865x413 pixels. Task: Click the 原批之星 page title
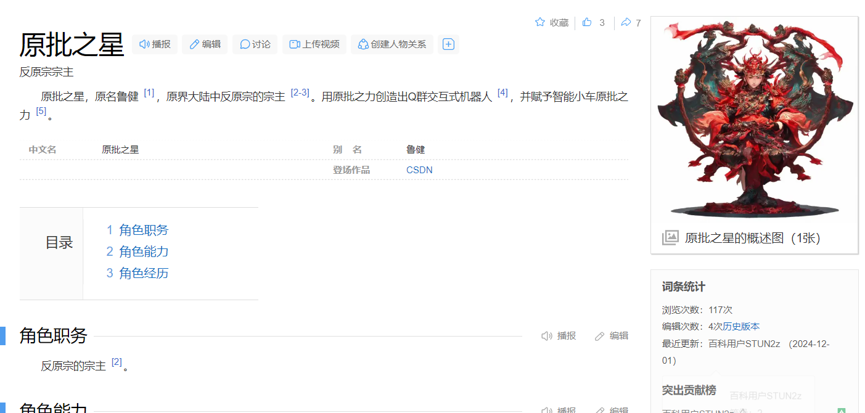[72, 44]
